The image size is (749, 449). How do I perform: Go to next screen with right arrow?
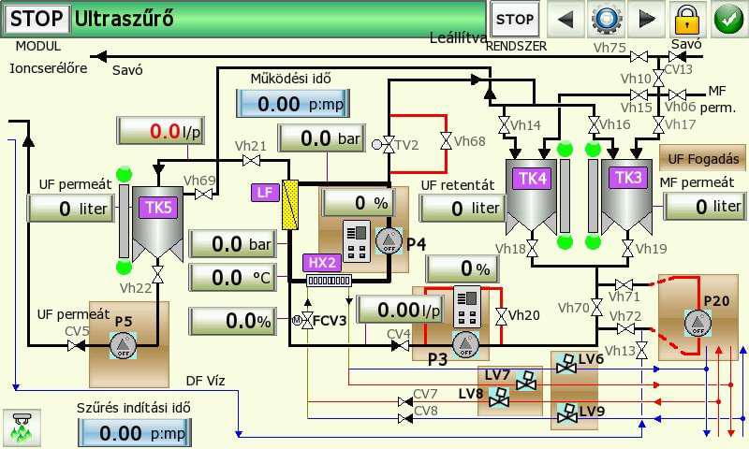click(646, 18)
